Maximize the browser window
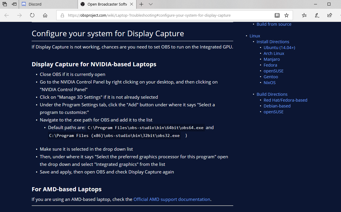The height and width of the screenshot is (212, 341). coord(329,4)
